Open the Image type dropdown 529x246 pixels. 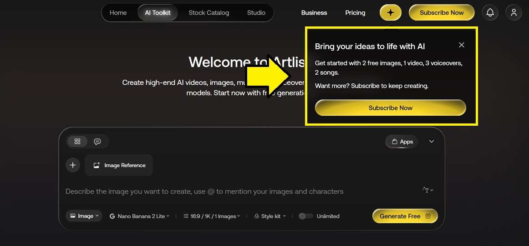coord(84,216)
